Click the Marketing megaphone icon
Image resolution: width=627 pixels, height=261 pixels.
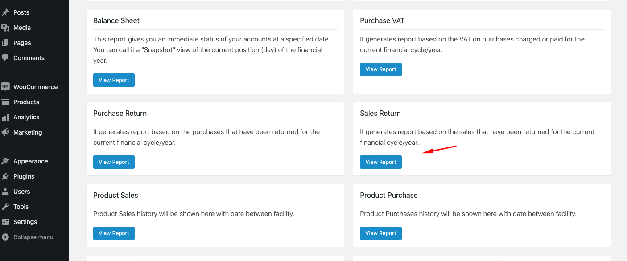pyautogui.click(x=6, y=132)
